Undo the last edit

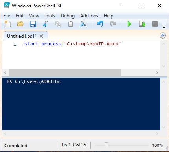tap(100, 24)
